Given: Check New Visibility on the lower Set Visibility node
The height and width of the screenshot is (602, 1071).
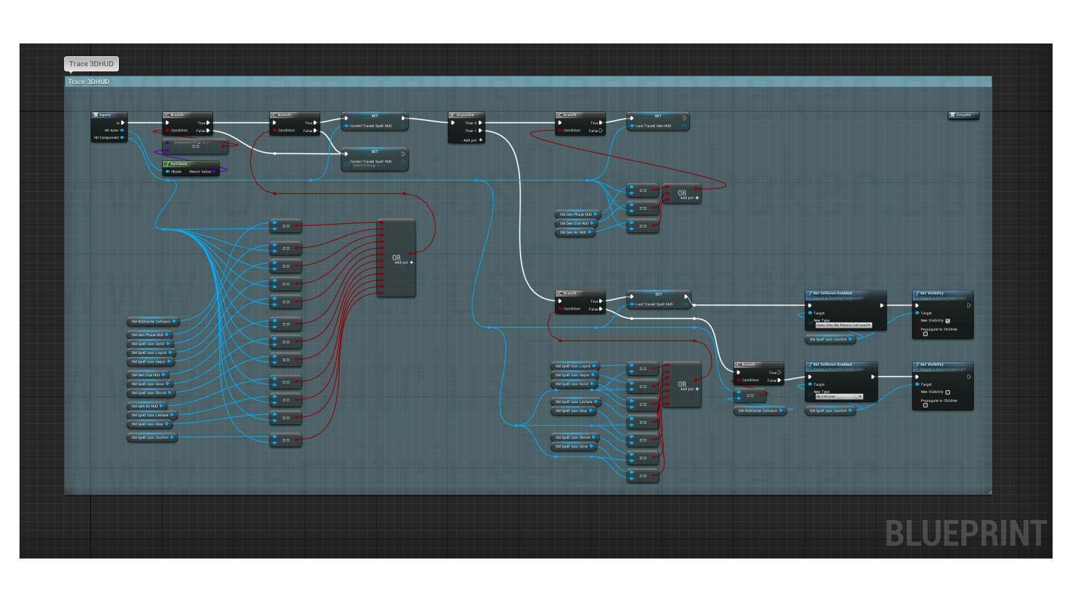Looking at the screenshot, I should 948,392.
